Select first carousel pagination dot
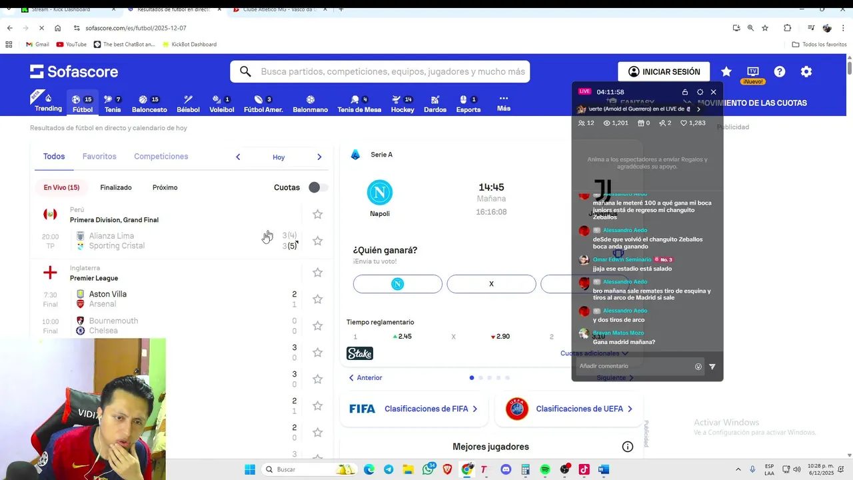 pos(472,378)
